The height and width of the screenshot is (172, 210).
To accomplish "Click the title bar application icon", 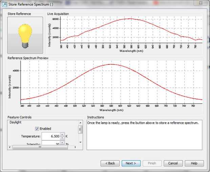I will [x=4, y=4].
